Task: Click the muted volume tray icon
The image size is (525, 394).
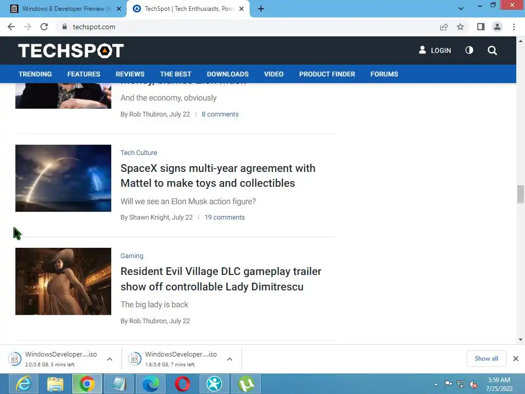Action: click(x=473, y=384)
